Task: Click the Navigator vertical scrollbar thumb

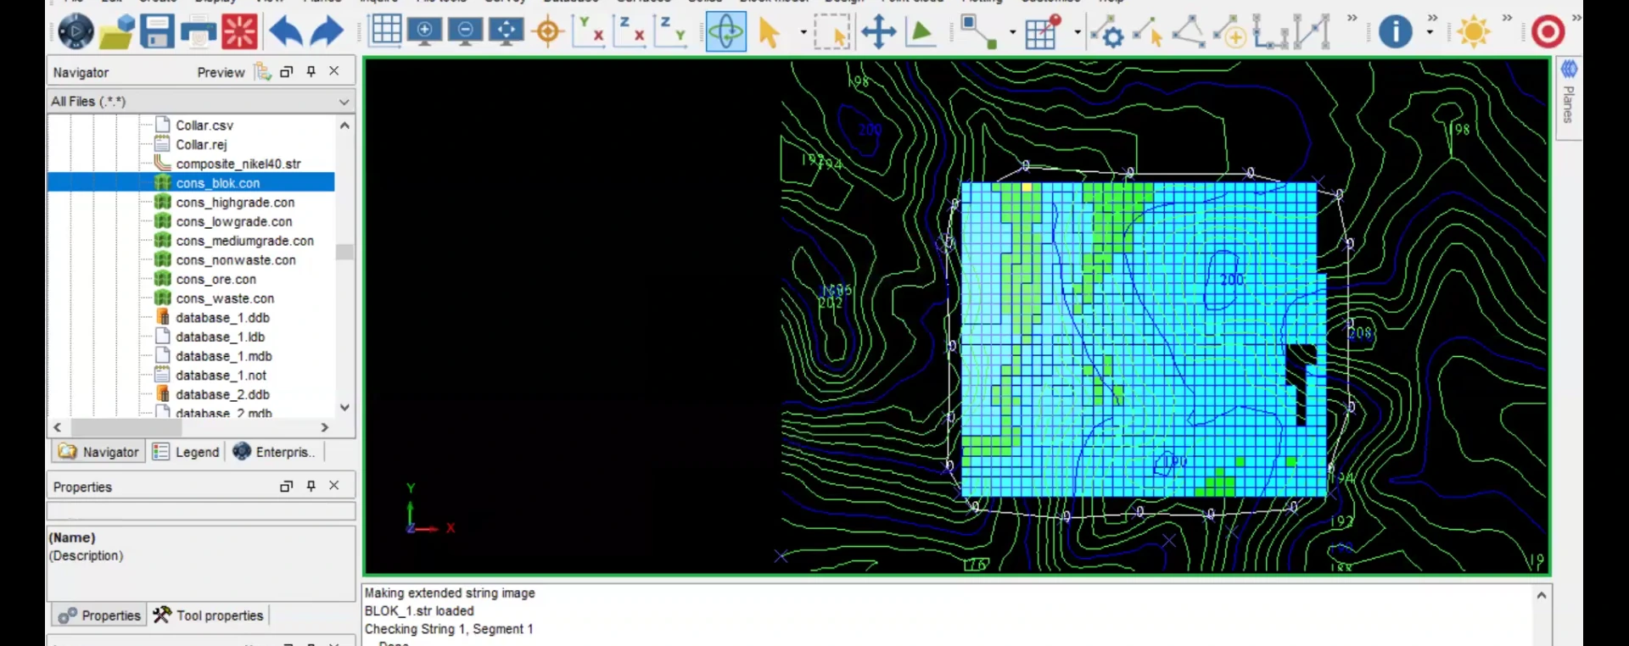Action: (x=344, y=252)
